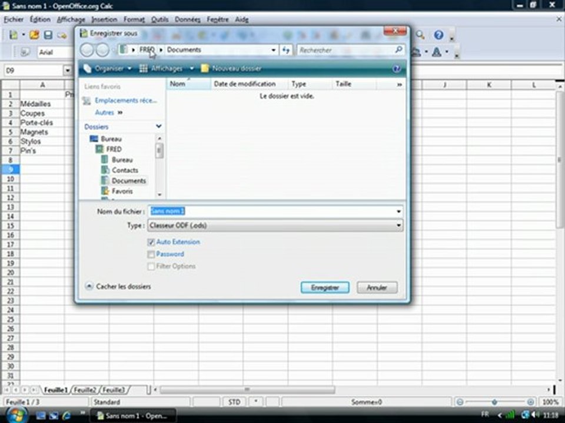Open the cell reference D9 dropdown
Viewport: 565px width, 423px height.
pos(67,70)
